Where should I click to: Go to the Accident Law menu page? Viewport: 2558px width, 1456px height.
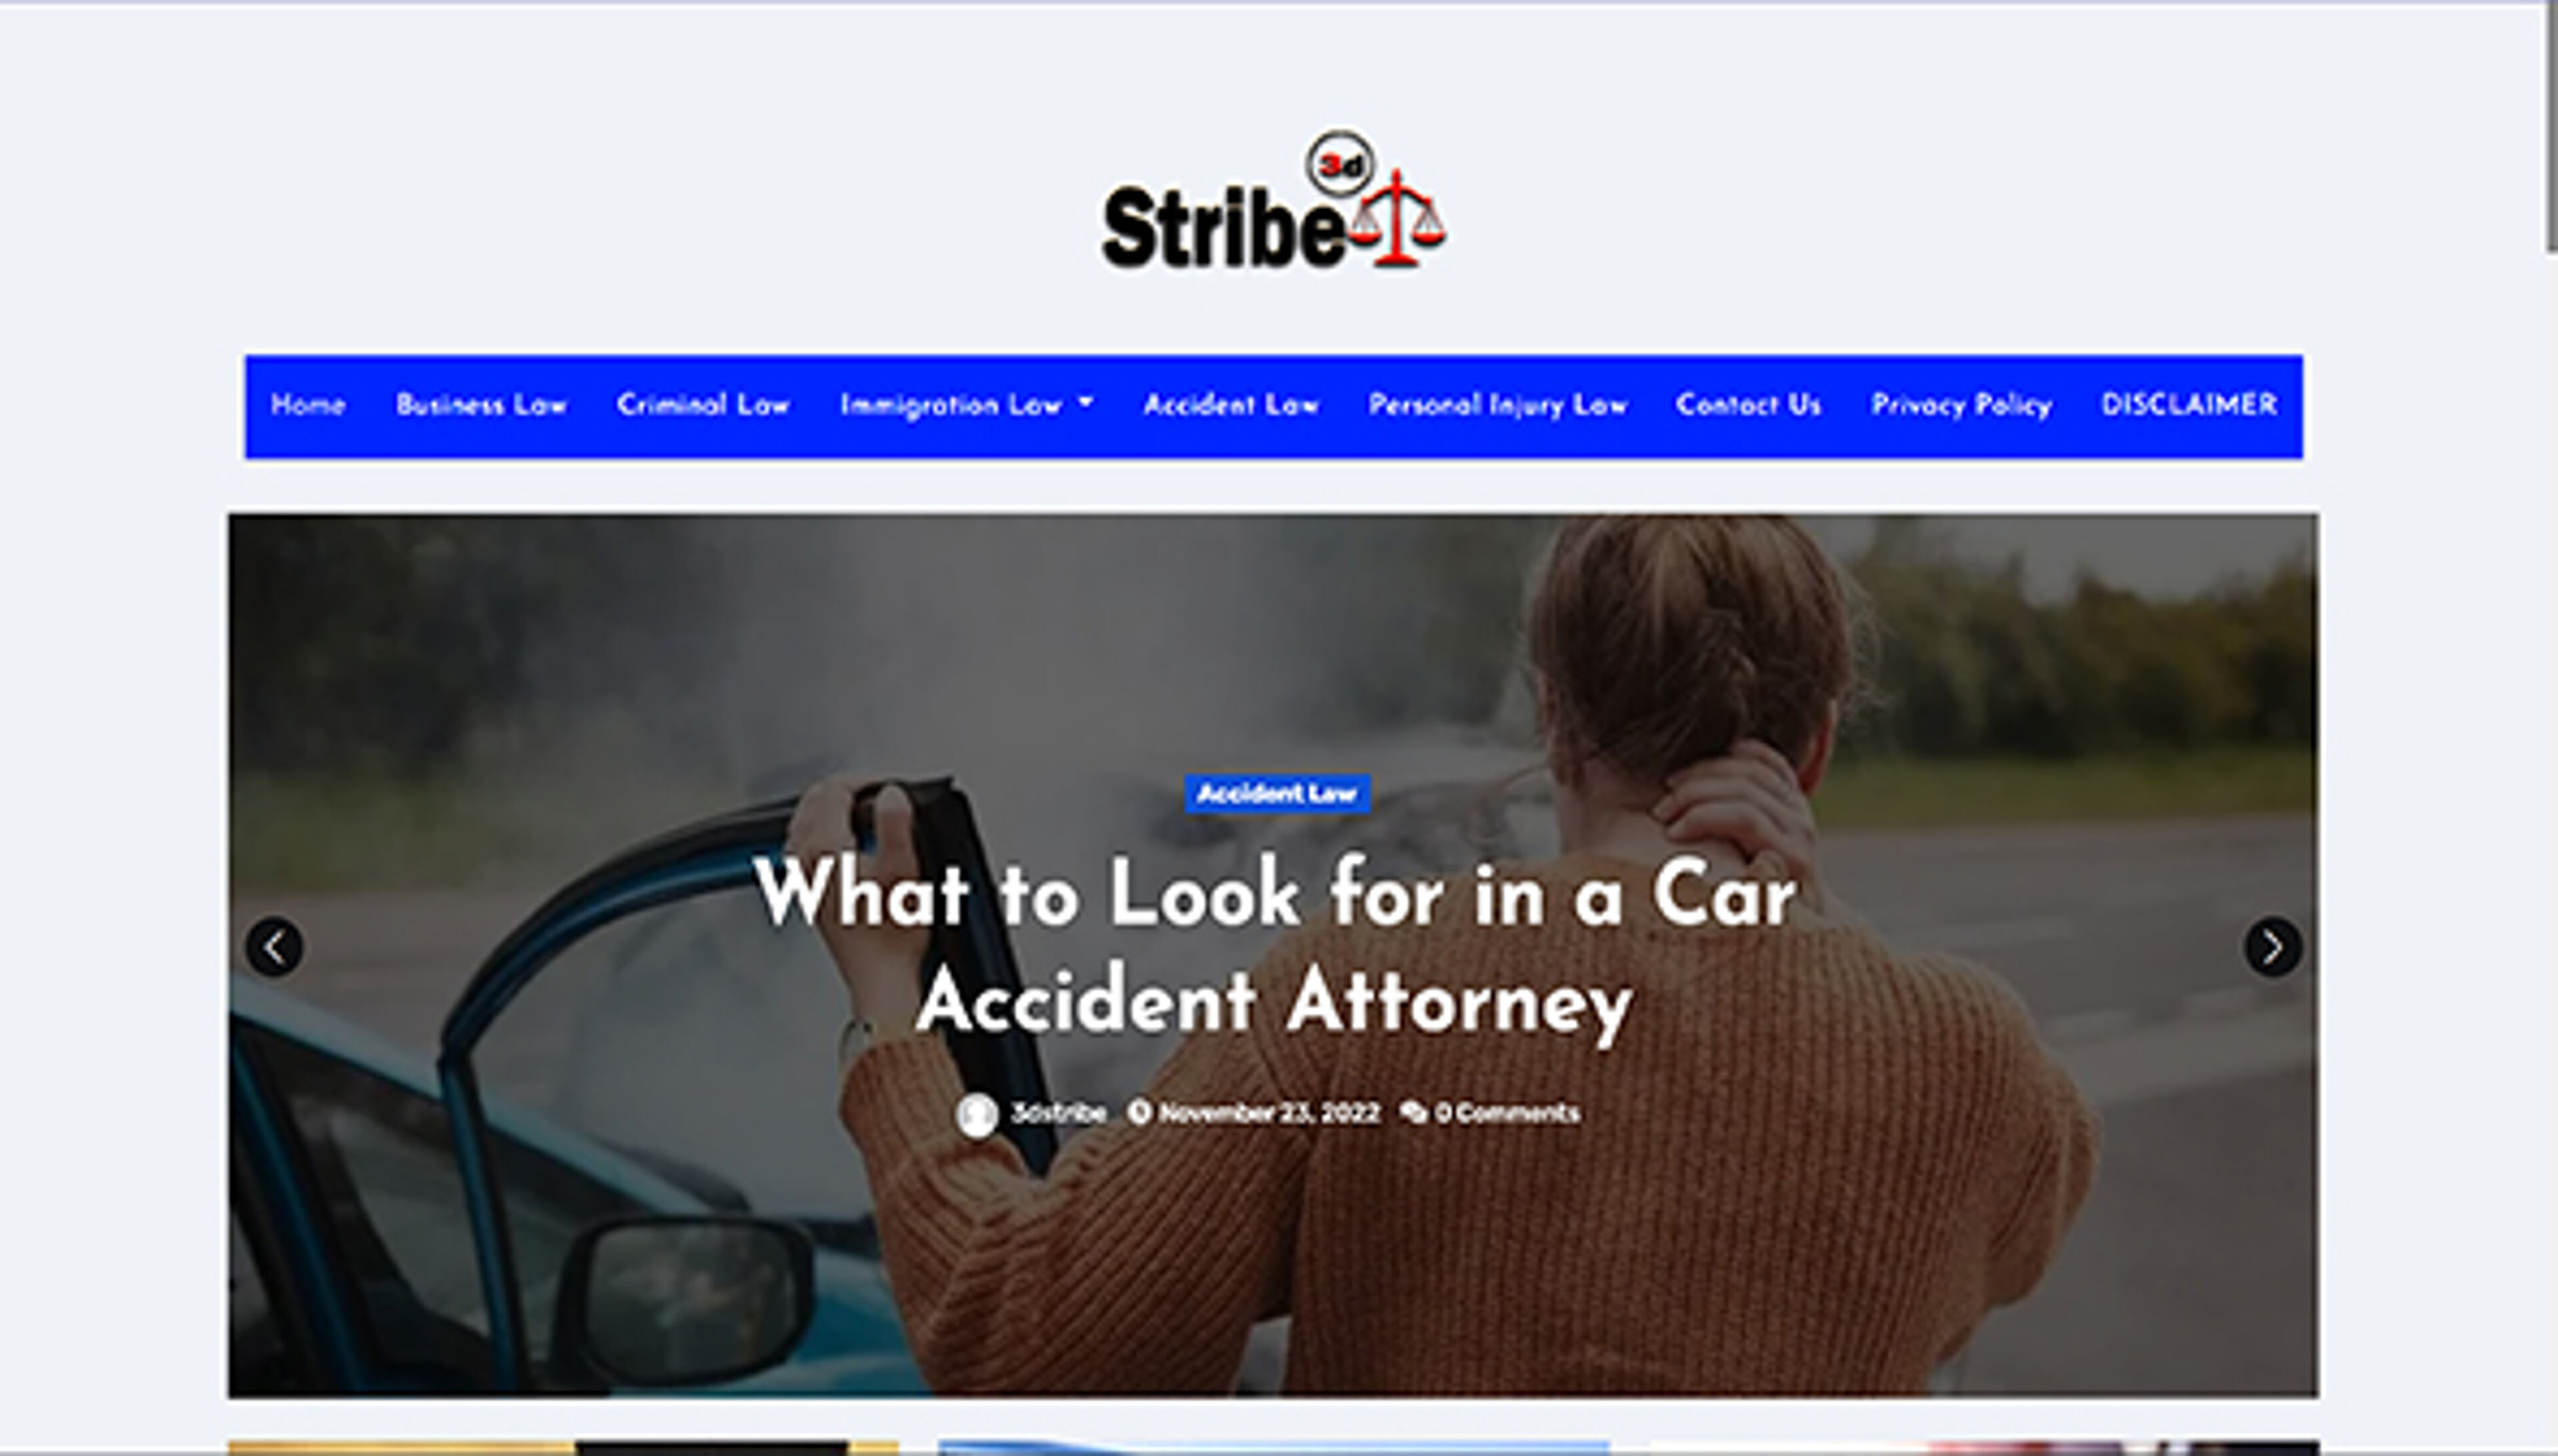pos(1231,405)
